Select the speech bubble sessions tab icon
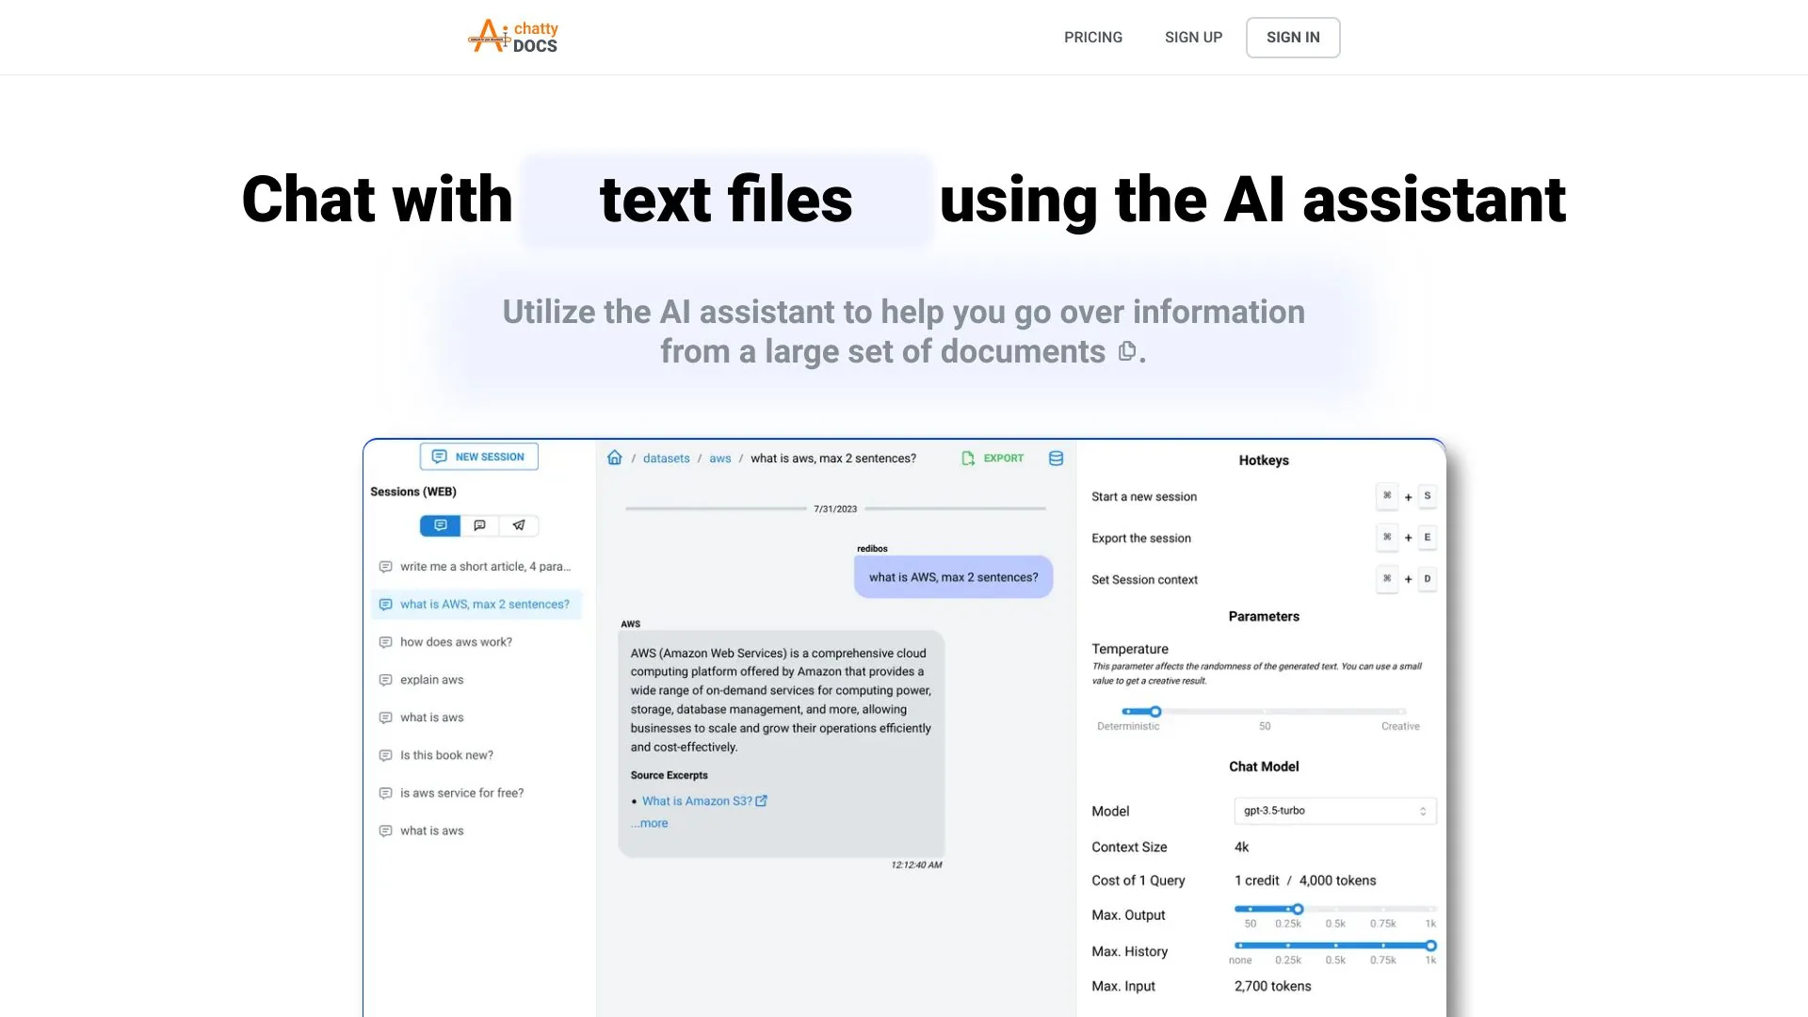1808x1017 pixels. [479, 525]
